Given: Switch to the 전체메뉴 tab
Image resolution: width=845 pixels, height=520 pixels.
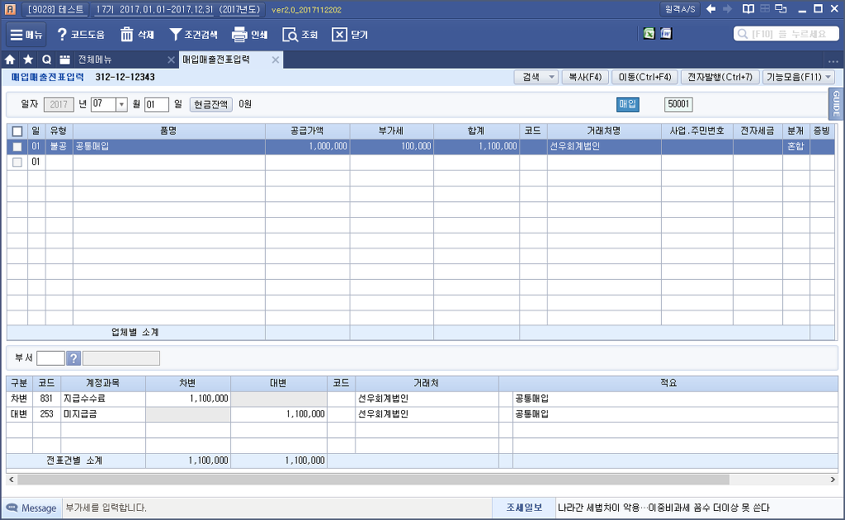Looking at the screenshot, I should pos(96,60).
